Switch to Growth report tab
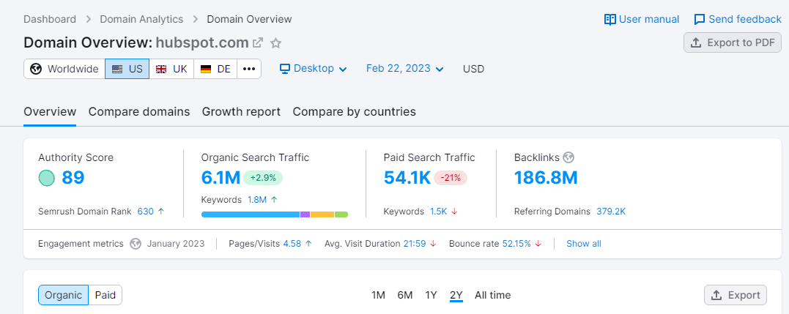Screen dimensions: 789x314 pyautogui.click(x=242, y=111)
